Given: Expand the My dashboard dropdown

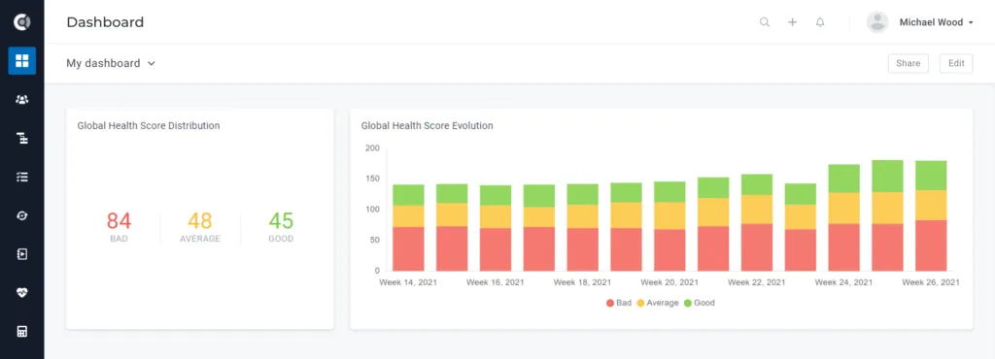Looking at the screenshot, I should [x=111, y=63].
